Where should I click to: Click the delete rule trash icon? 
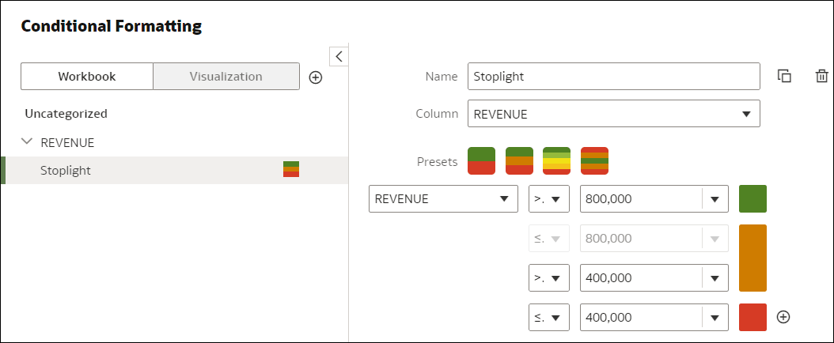[x=821, y=77]
